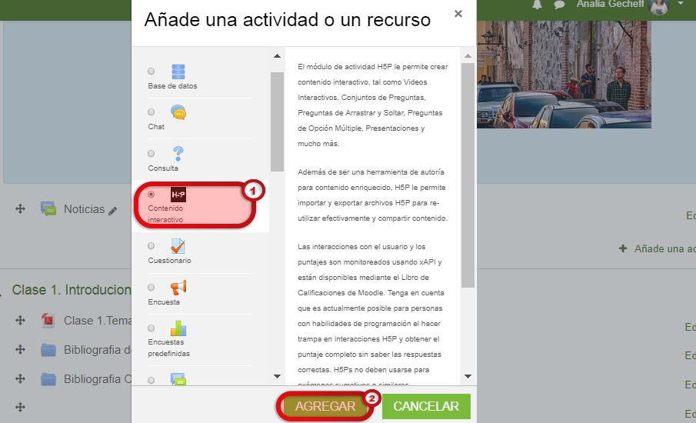This screenshot has width=696, height=423.
Task: Click the AGREGAR button
Action: (325, 406)
